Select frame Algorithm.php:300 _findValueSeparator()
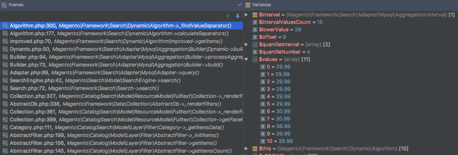The image size is (458, 155). [121, 25]
